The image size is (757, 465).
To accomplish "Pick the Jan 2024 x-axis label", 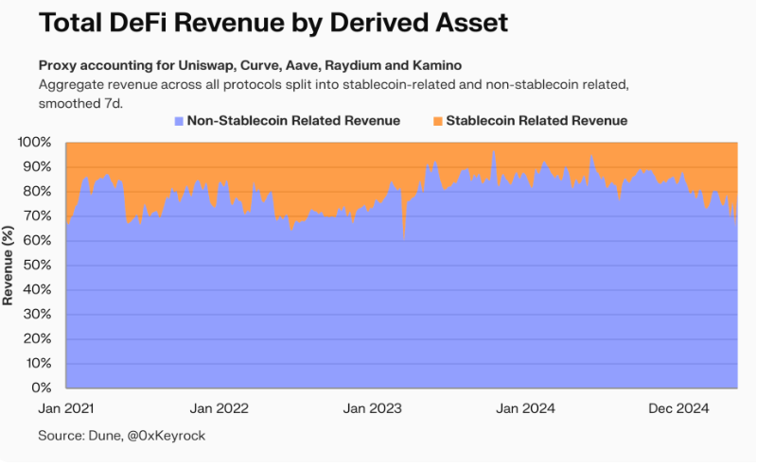I will [525, 408].
